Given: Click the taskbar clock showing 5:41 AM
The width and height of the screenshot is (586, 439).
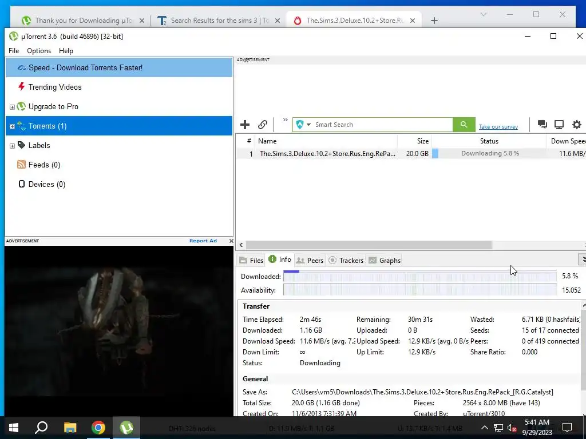Looking at the screenshot, I should tap(537, 428).
